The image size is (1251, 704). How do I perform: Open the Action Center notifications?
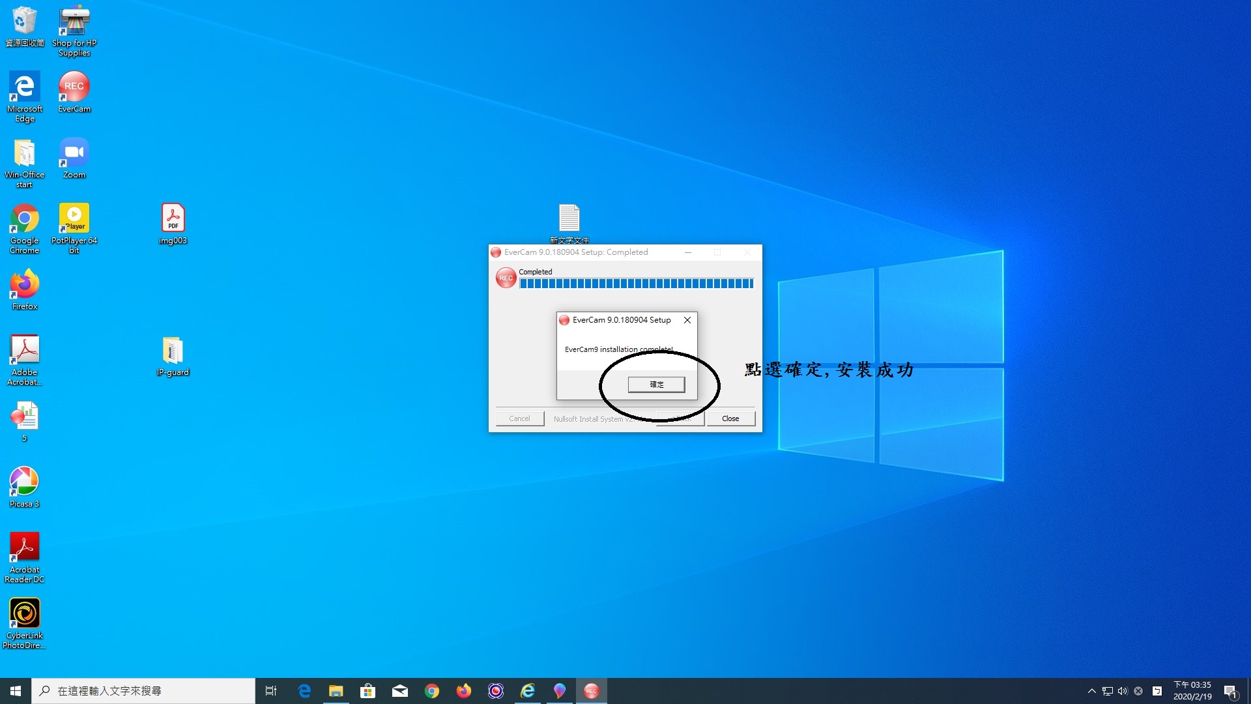1231,691
